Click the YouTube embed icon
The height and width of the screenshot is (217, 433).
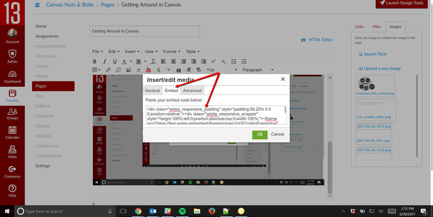coord(148,70)
